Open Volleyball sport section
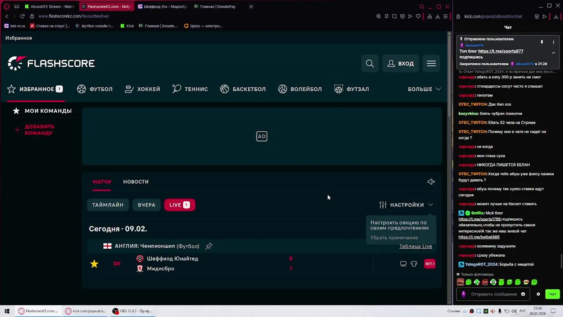Image resolution: width=563 pixels, height=317 pixels. pos(300,89)
